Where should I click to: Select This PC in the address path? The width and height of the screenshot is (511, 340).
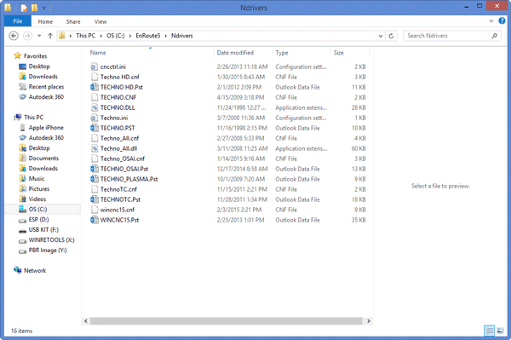pyautogui.click(x=86, y=36)
